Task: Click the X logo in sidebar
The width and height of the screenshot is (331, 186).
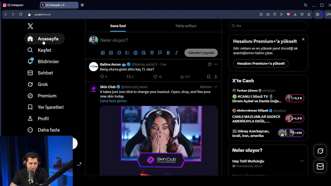Action: (30, 26)
